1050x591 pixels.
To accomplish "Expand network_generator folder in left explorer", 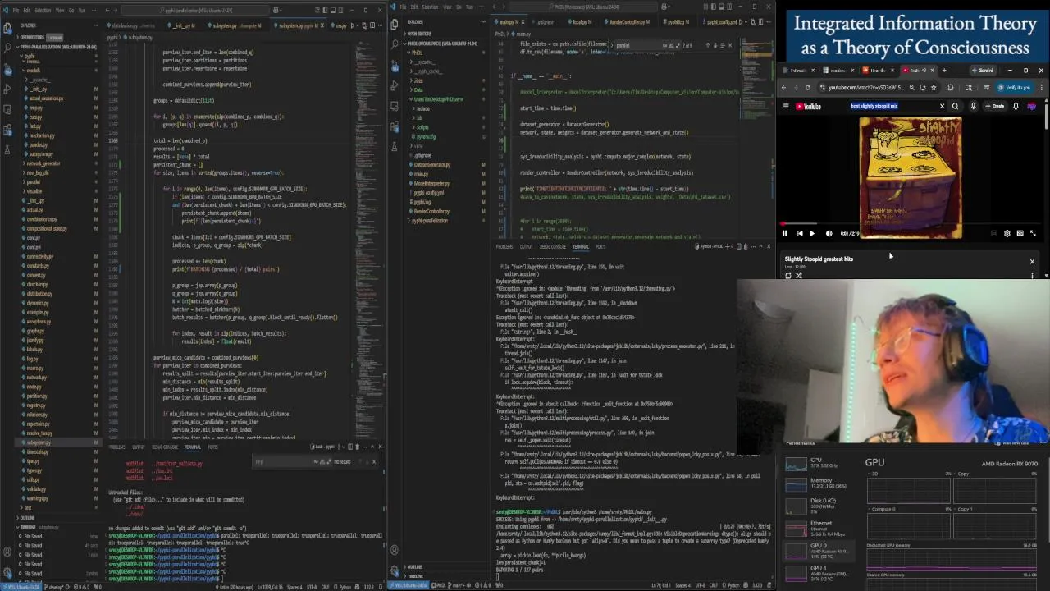I will coord(43,163).
